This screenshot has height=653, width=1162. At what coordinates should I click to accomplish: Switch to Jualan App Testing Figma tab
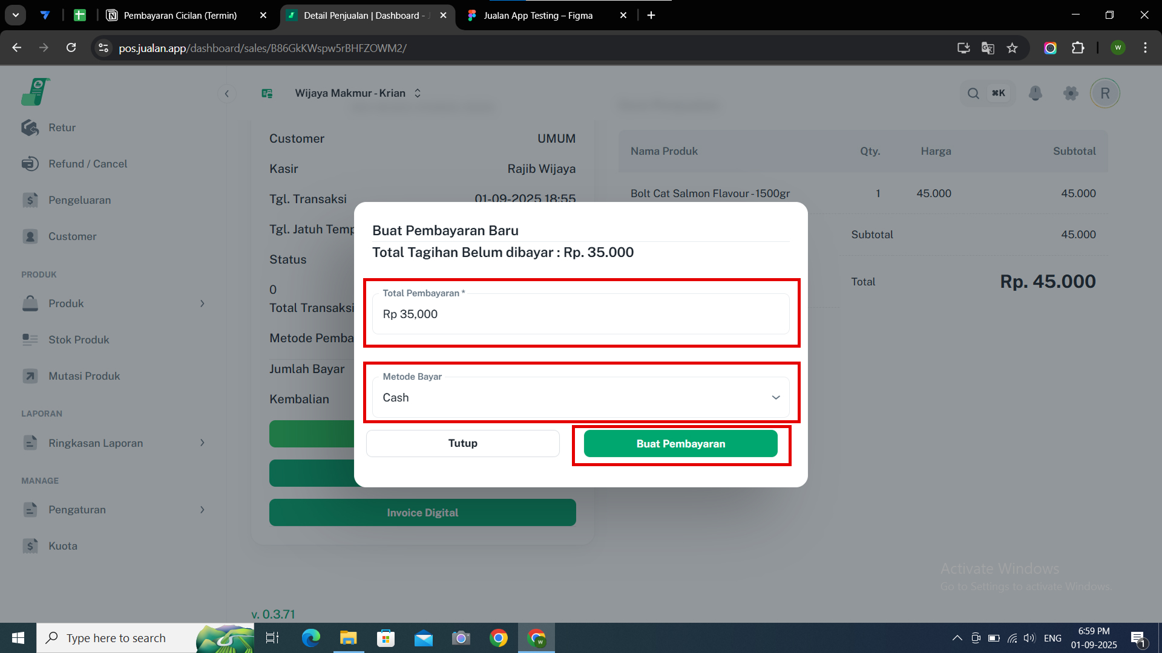[537, 15]
